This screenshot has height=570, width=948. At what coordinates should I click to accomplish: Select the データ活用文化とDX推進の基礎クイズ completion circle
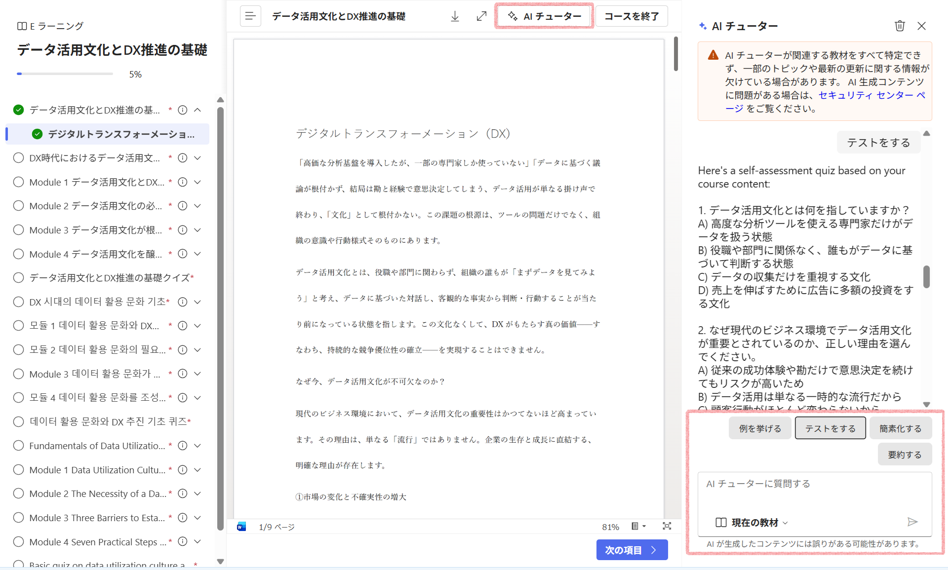tap(18, 278)
